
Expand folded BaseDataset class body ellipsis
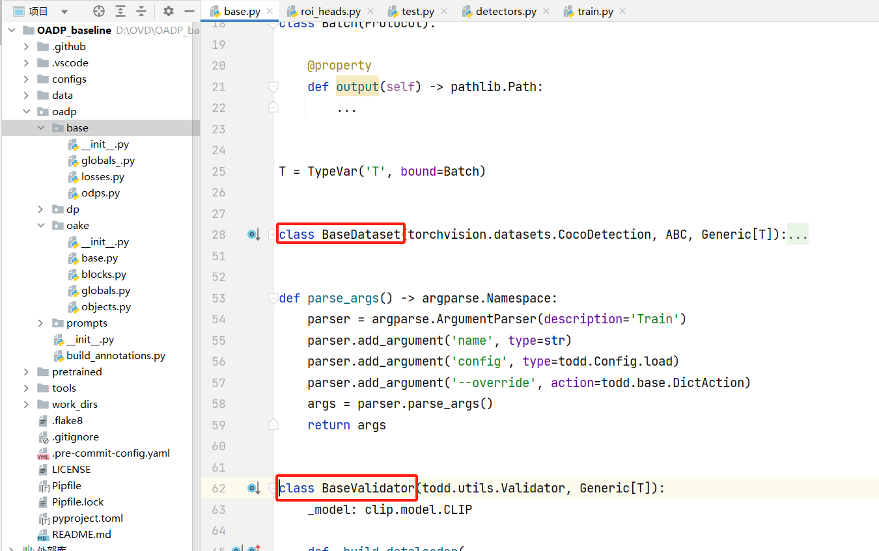[x=798, y=235]
